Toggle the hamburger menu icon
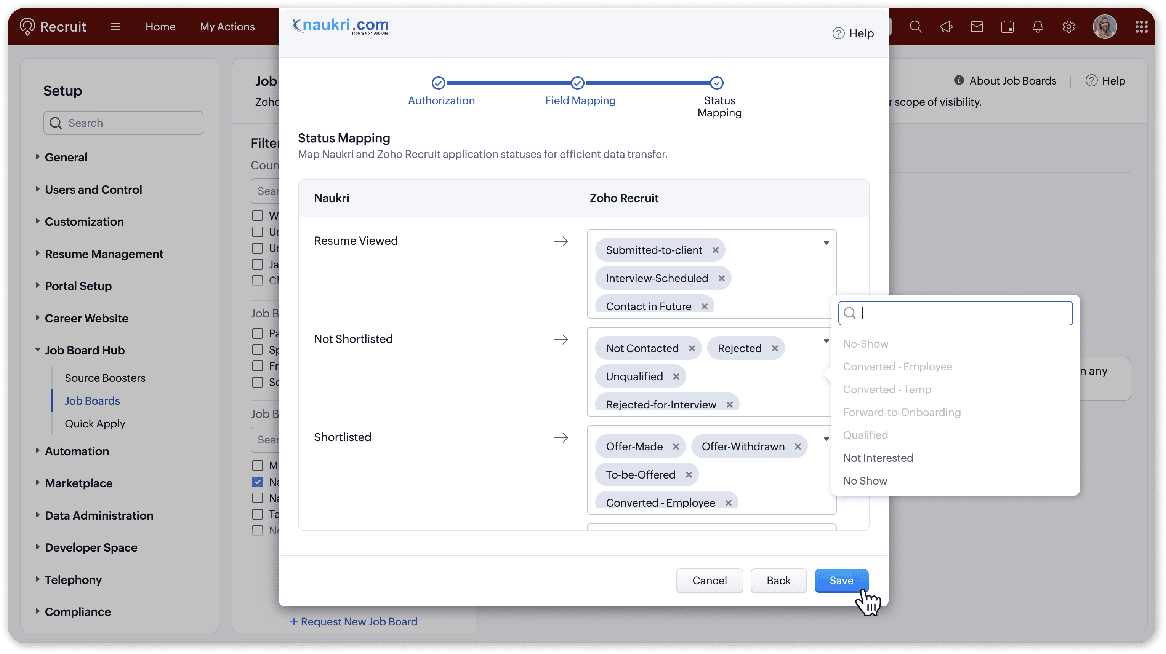The width and height of the screenshot is (1166, 654). [115, 27]
